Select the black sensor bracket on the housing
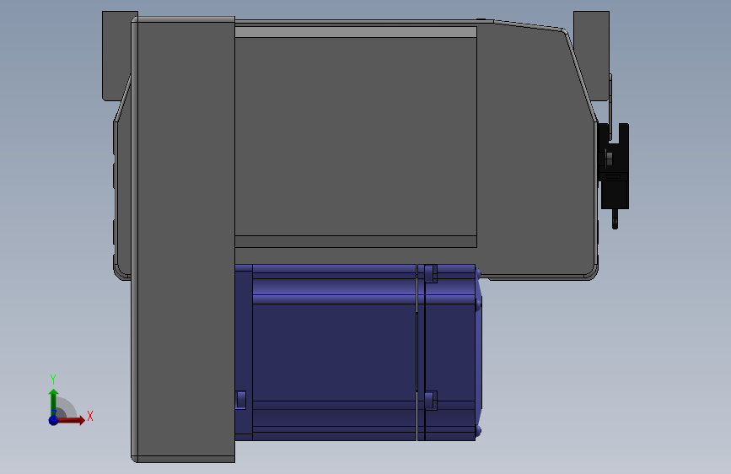The image size is (731, 474). click(614, 166)
